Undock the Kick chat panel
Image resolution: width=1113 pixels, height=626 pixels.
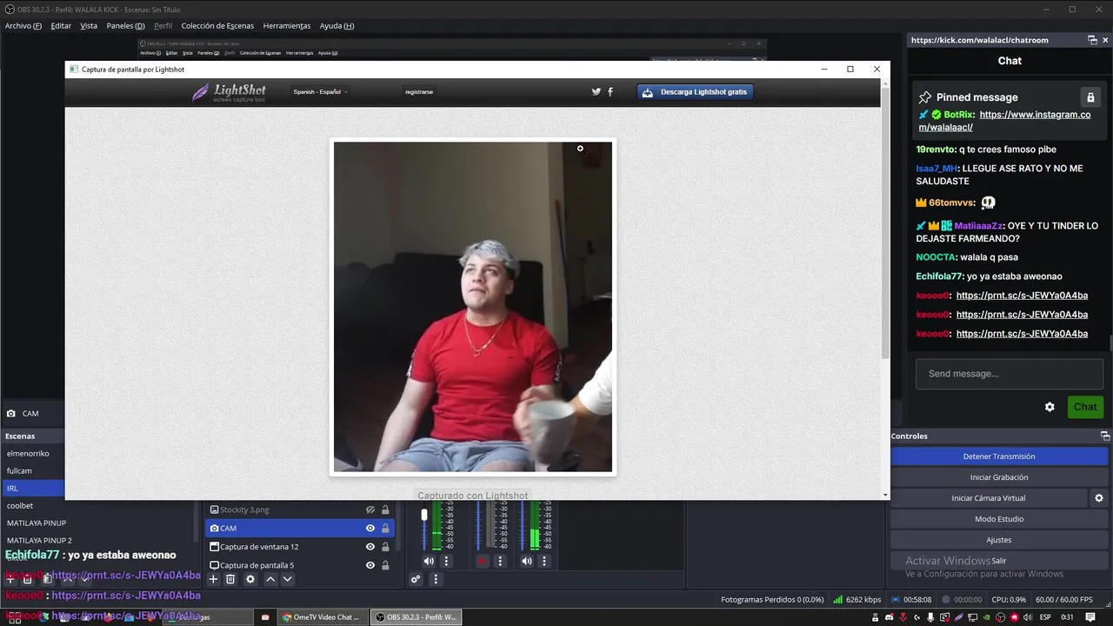point(1093,40)
